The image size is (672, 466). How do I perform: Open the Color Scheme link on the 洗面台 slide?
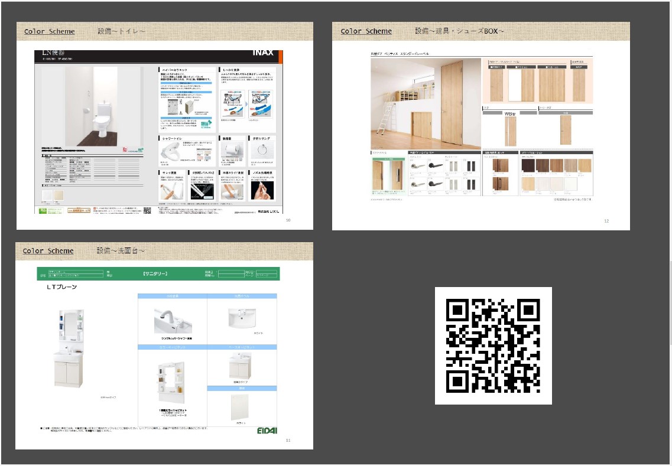pos(48,251)
